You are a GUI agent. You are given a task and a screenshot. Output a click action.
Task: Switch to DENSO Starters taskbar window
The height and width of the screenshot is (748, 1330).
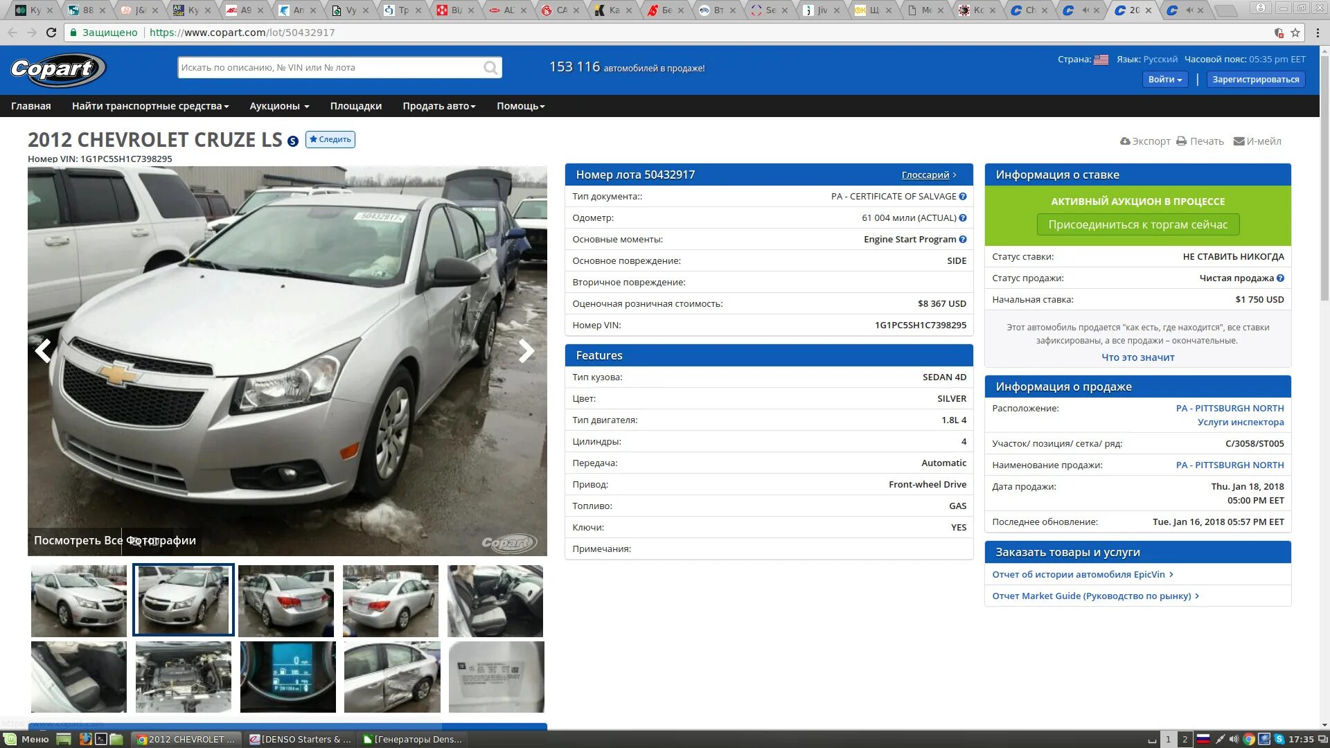pos(300,739)
